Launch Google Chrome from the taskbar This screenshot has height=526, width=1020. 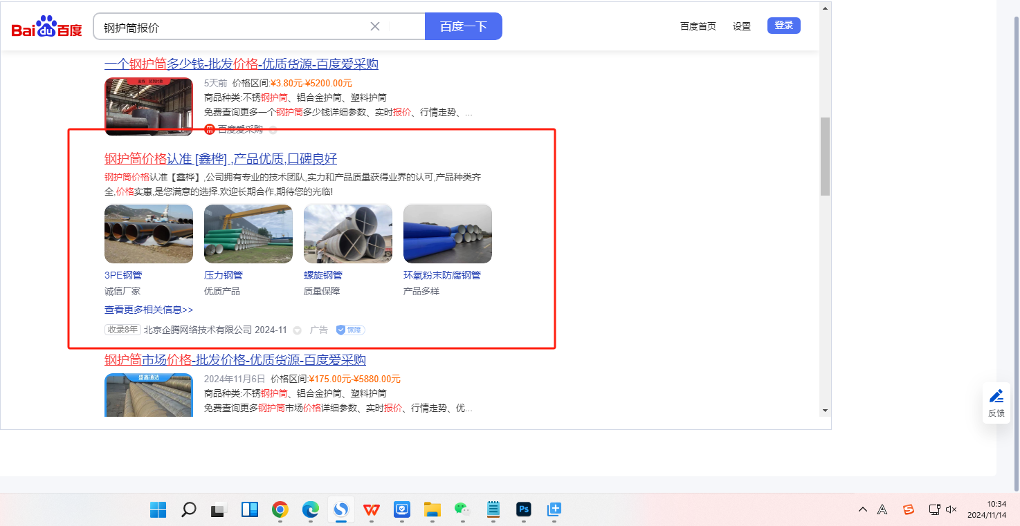tap(280, 510)
